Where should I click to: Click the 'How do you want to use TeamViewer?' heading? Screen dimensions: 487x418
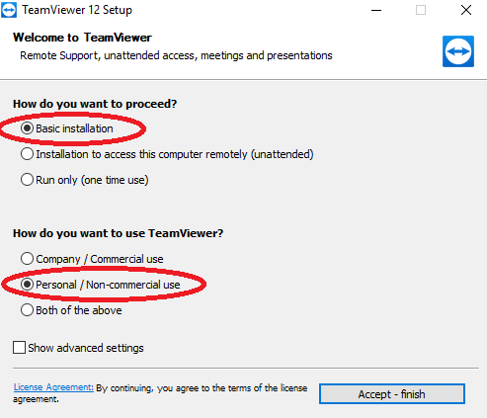118,233
